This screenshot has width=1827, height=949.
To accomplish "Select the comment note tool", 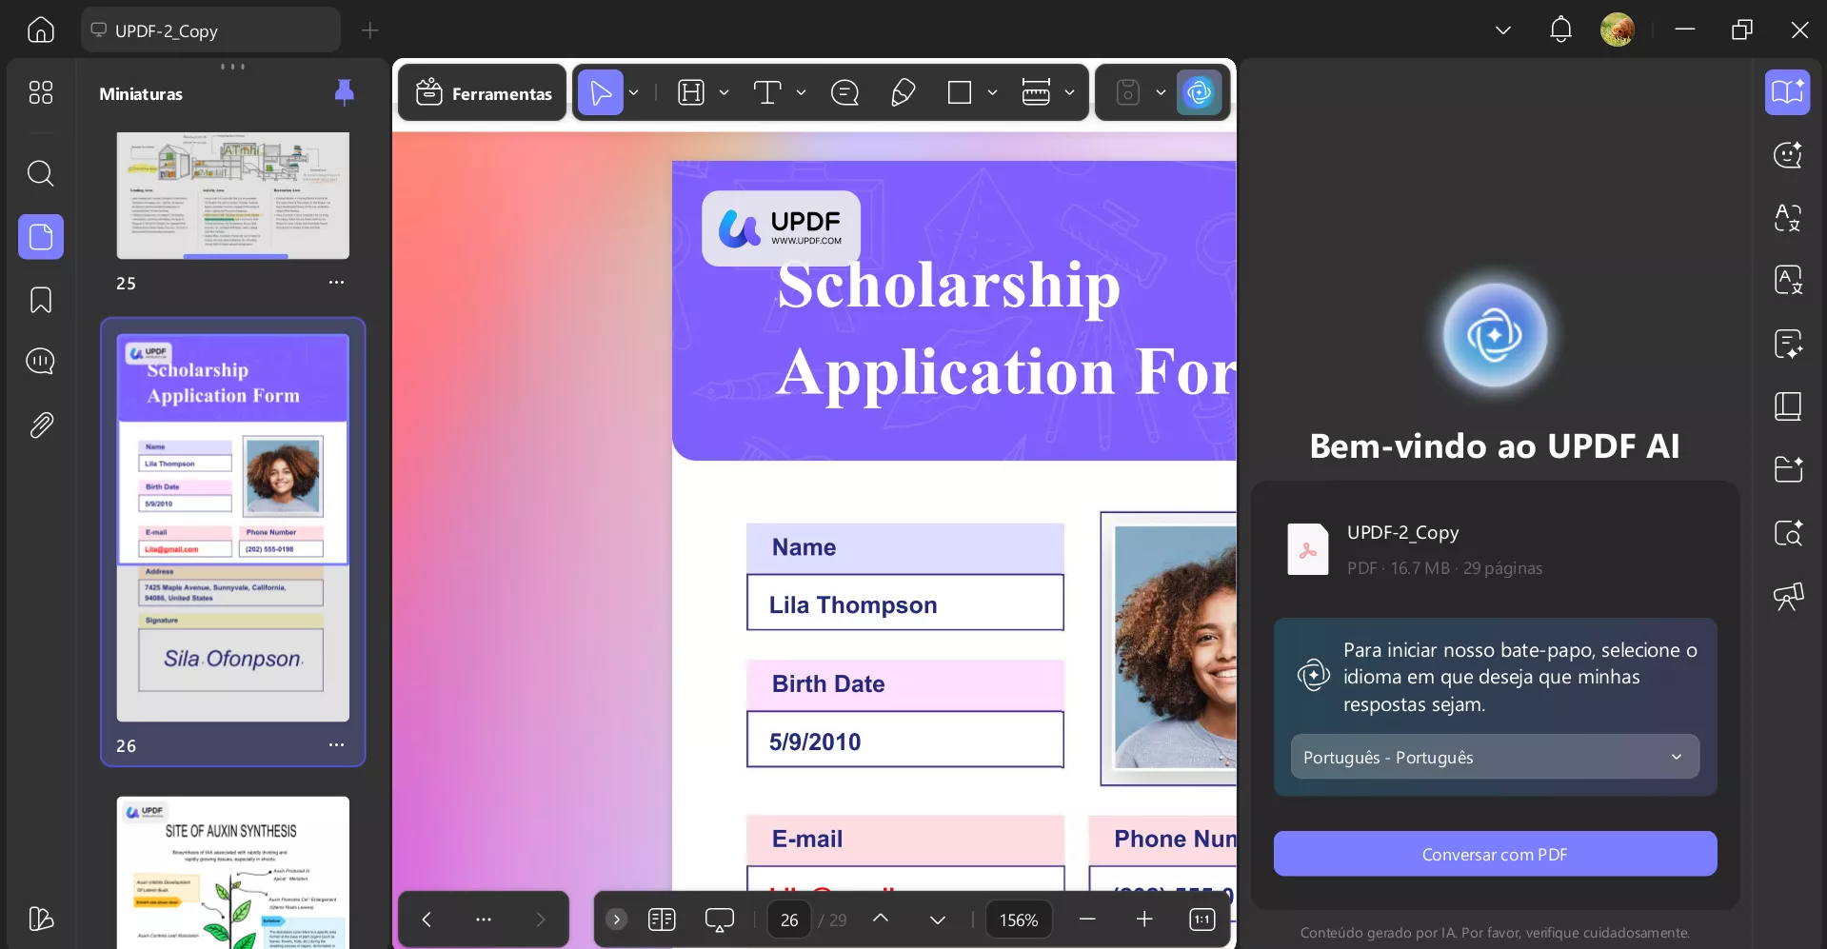I will click(x=844, y=92).
